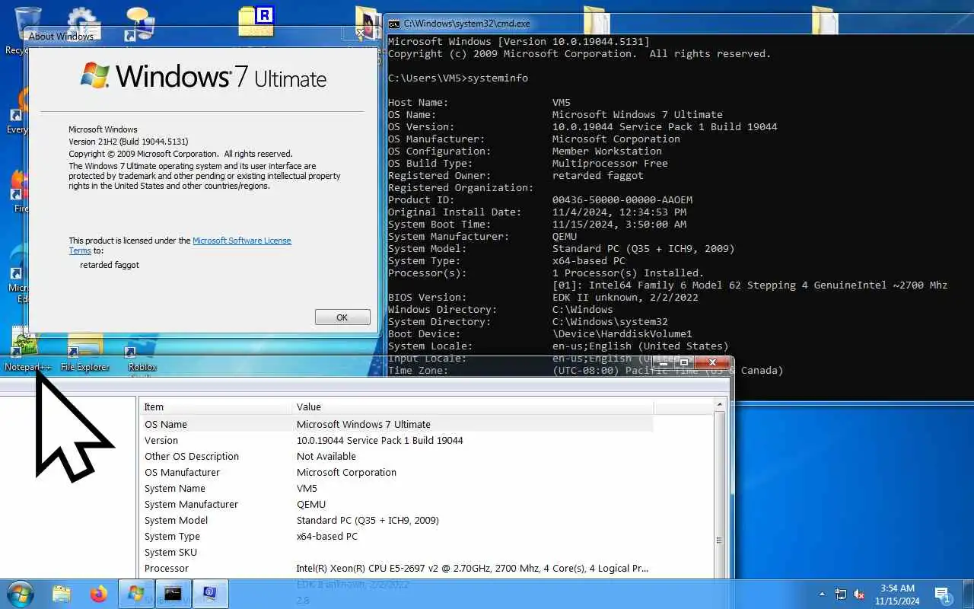The image size is (974, 609).
Task: Switch to System Information taskbar button
Action: point(210,594)
